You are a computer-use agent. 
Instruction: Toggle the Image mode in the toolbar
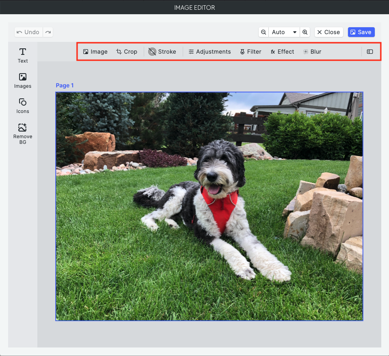(x=95, y=52)
